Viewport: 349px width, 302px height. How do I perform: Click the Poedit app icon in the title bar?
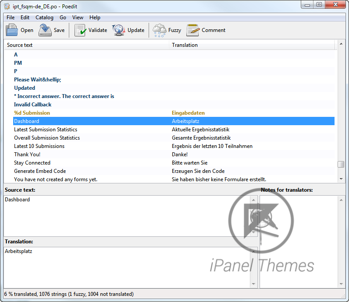(7, 7)
